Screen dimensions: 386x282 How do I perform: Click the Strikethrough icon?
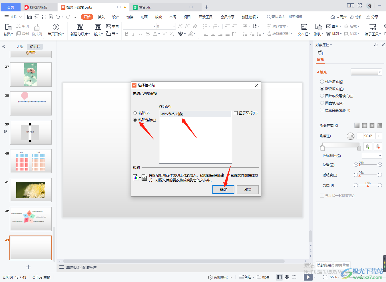[x=148, y=34]
